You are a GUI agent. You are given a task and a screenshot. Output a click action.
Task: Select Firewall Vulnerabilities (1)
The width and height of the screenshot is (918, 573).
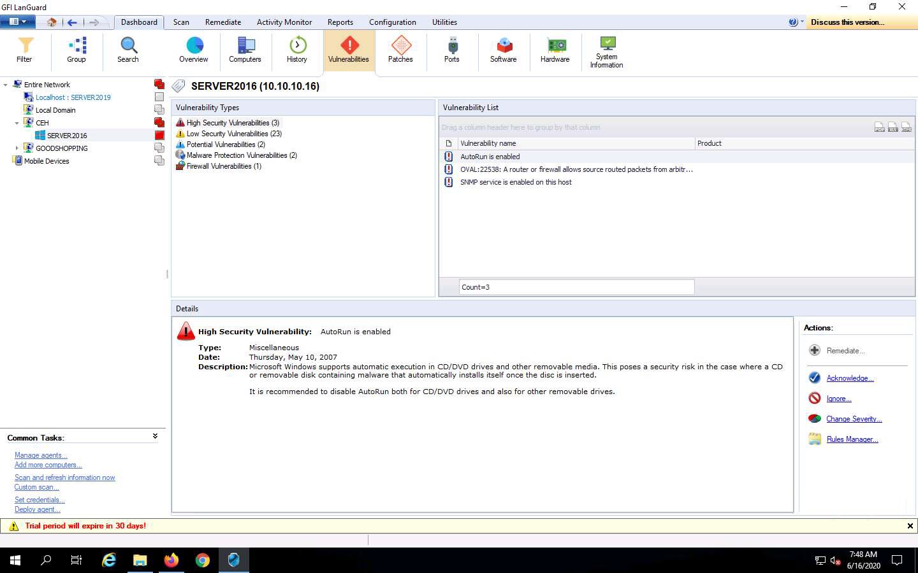pyautogui.click(x=224, y=166)
